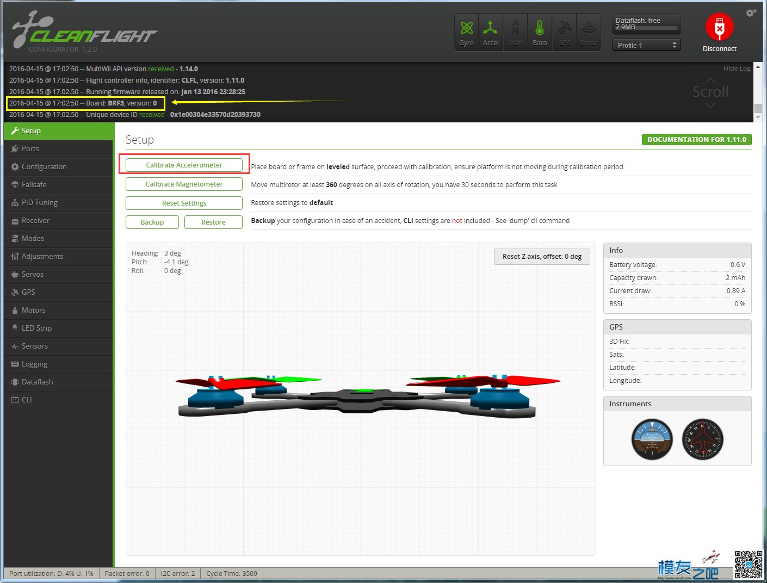Open the Profile 1 dropdown
Viewport: 767px width, 583px height.
pos(646,45)
